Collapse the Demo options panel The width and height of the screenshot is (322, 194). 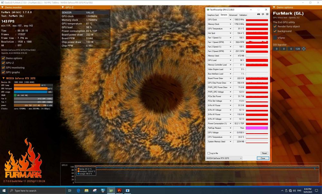[x=274, y=7]
